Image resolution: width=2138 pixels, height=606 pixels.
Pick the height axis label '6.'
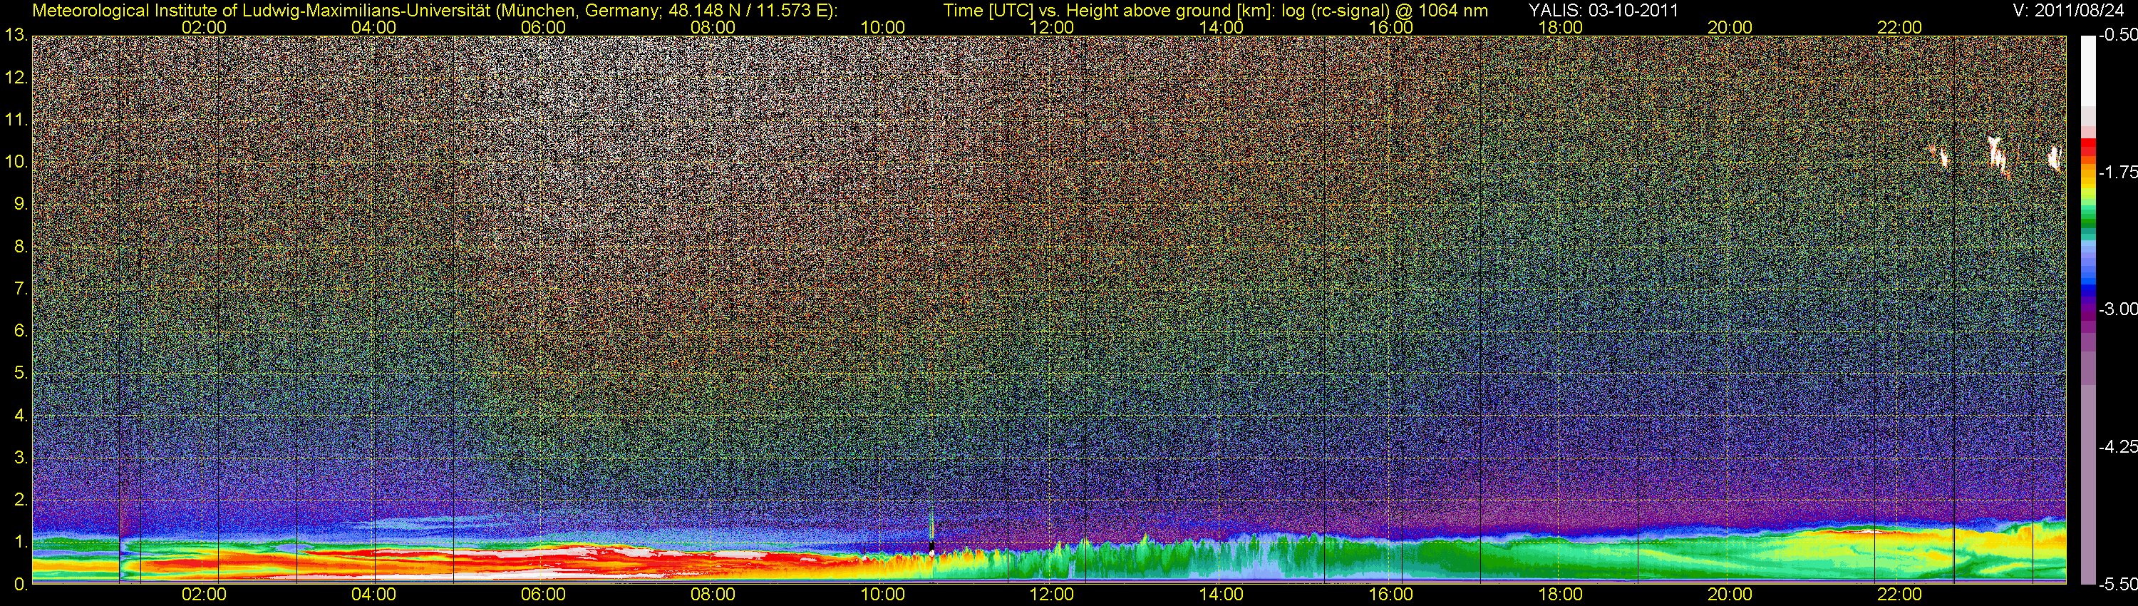click(x=20, y=332)
